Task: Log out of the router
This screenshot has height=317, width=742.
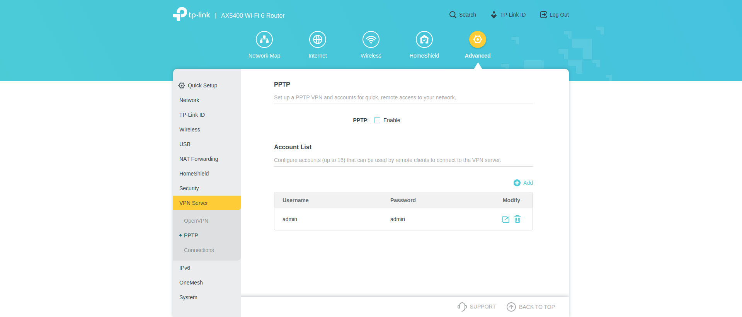Action: point(555,15)
